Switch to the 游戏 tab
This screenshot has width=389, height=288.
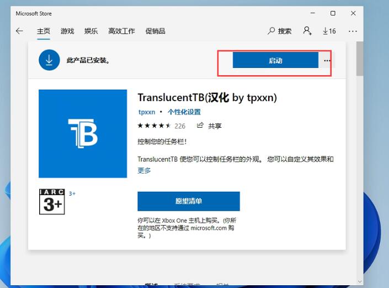67,31
